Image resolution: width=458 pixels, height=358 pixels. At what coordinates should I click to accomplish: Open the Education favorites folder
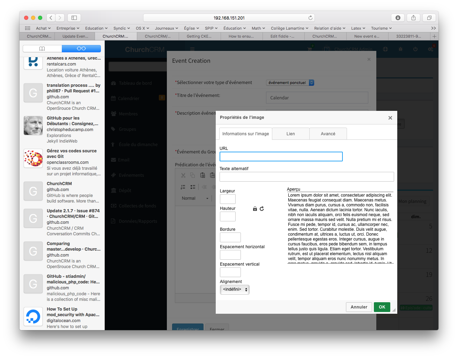96,28
